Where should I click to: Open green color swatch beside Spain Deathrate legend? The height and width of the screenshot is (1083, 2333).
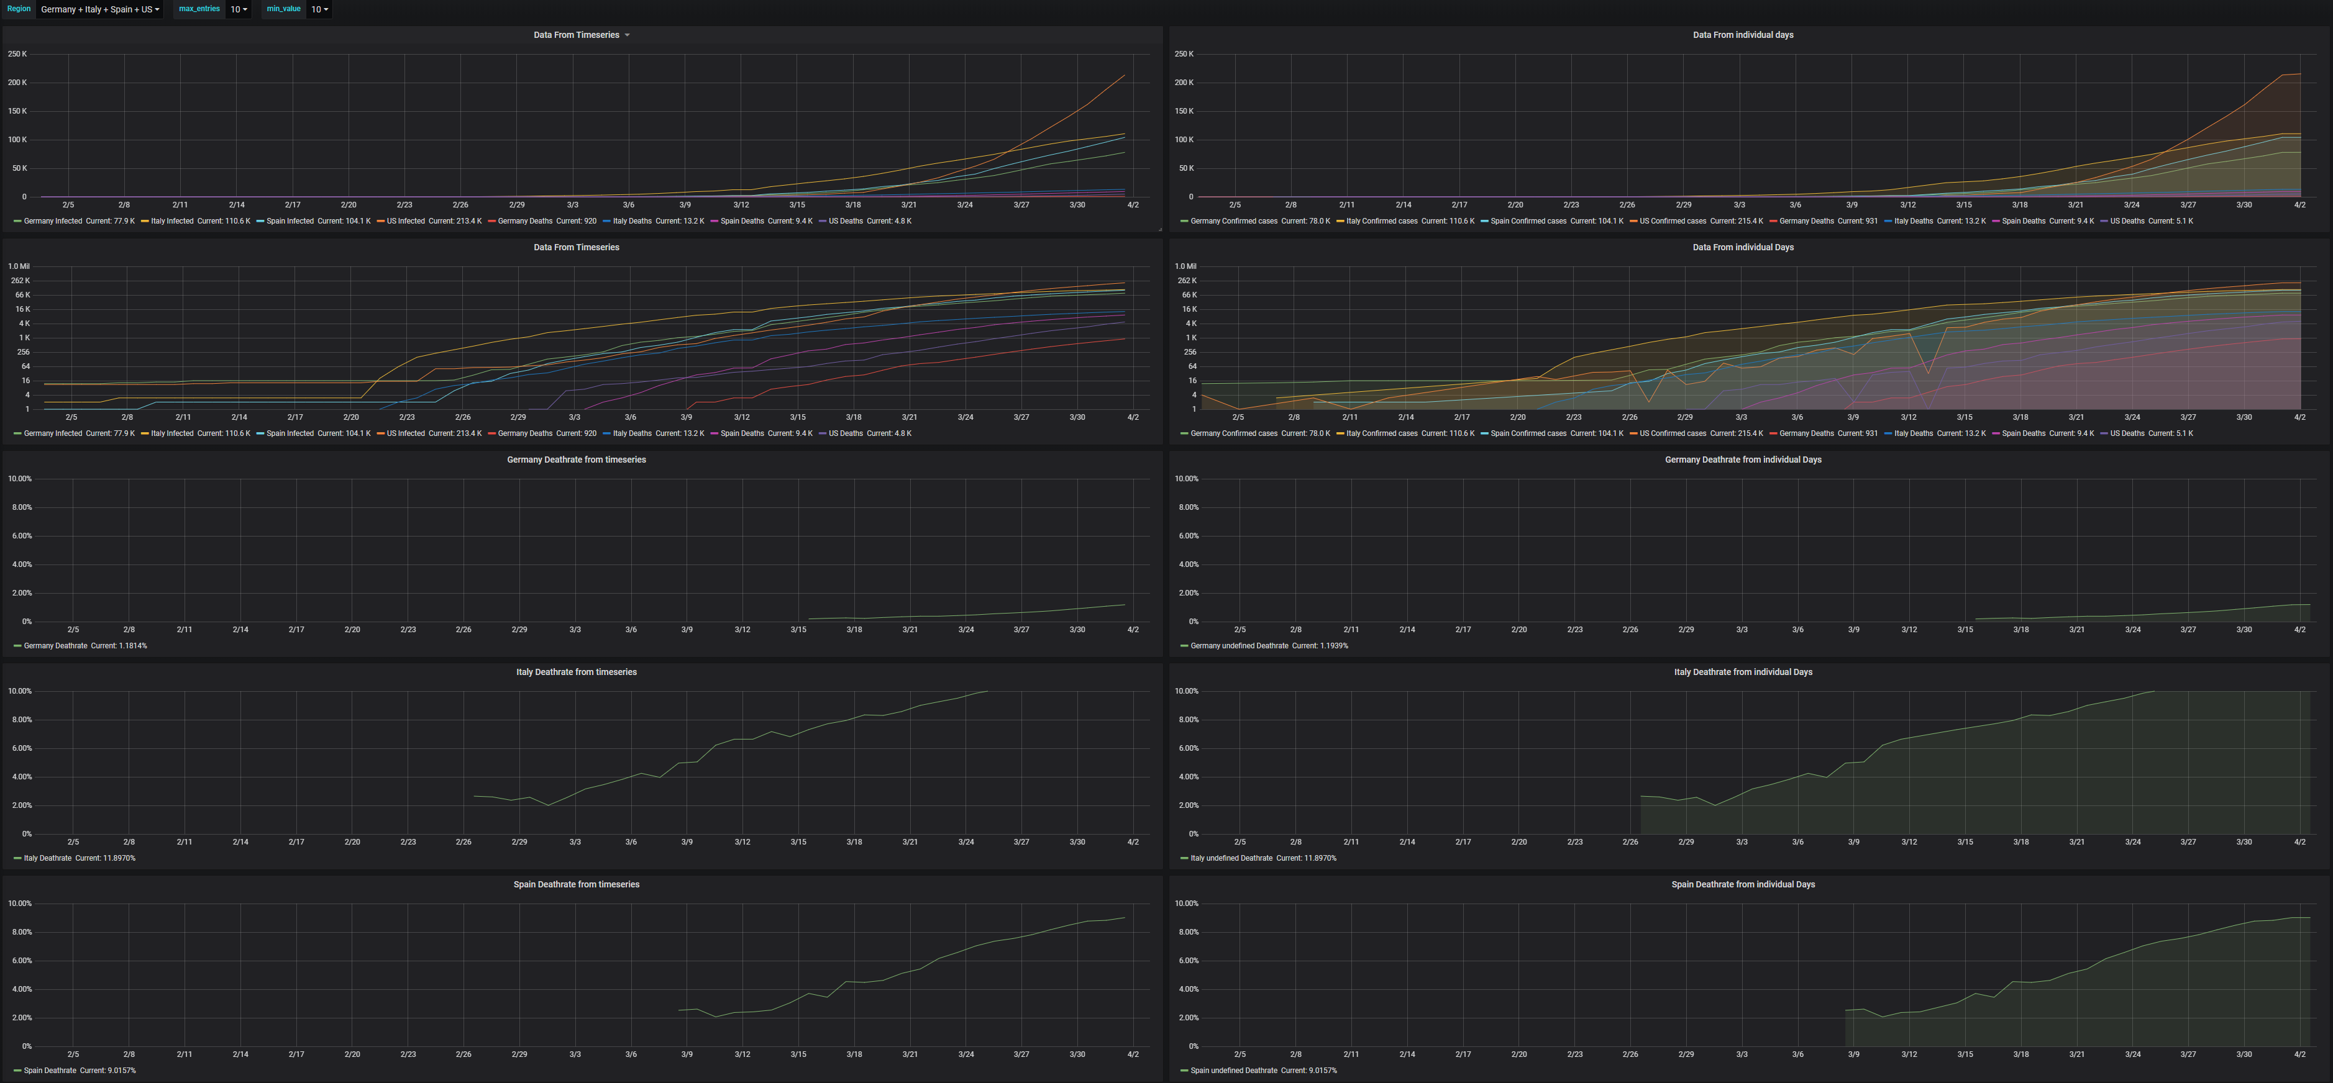17,1071
